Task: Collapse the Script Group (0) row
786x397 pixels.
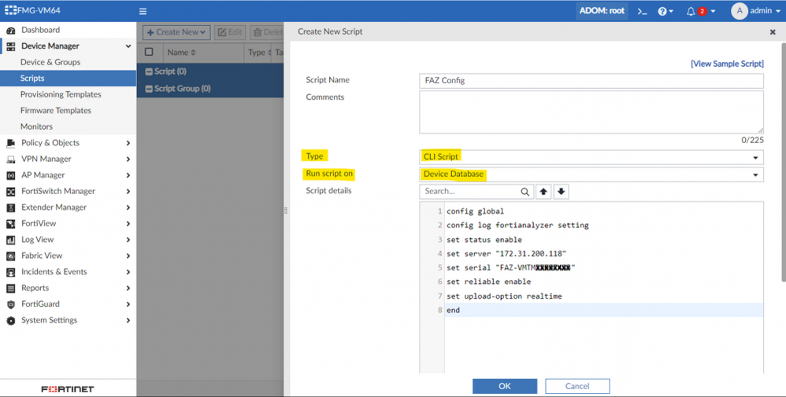Action: tap(149, 89)
